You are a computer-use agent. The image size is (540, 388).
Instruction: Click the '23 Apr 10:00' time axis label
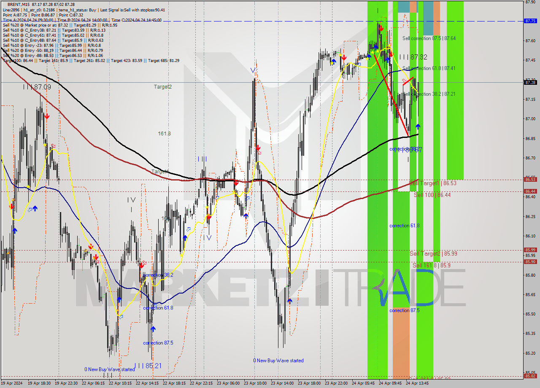(256, 384)
